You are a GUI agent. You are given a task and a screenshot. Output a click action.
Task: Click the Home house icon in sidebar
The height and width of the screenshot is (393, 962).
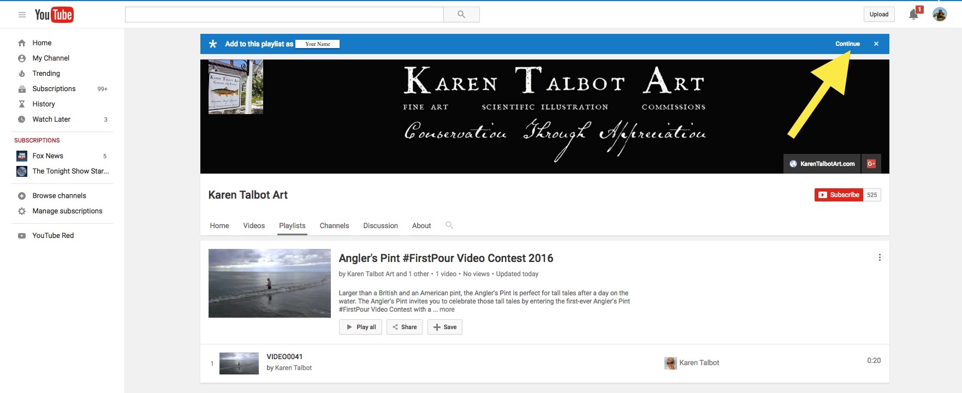22,43
